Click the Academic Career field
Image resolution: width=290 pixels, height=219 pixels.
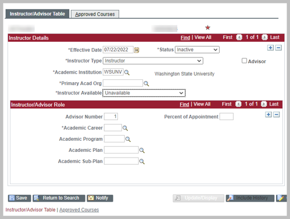click(x=113, y=127)
